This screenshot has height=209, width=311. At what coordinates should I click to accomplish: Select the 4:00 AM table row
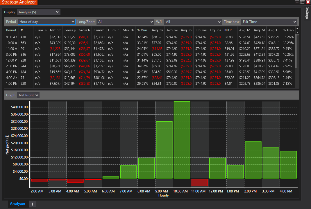coord(150,78)
